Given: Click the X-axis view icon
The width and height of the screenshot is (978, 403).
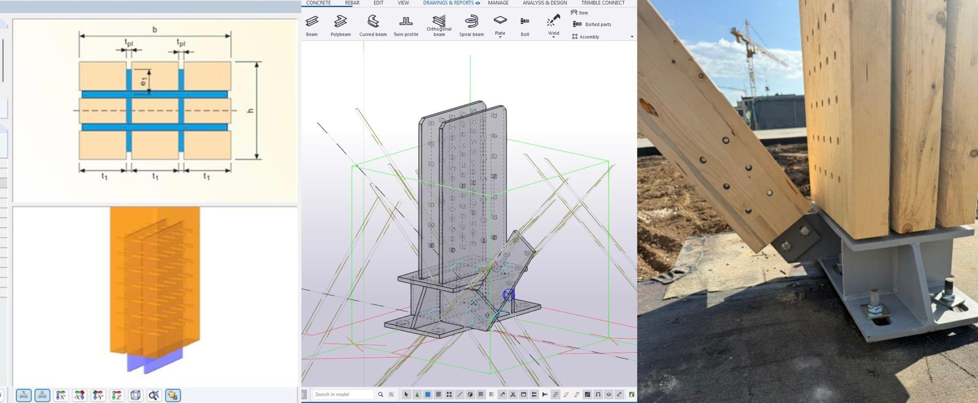Looking at the screenshot, I should coord(61,395).
